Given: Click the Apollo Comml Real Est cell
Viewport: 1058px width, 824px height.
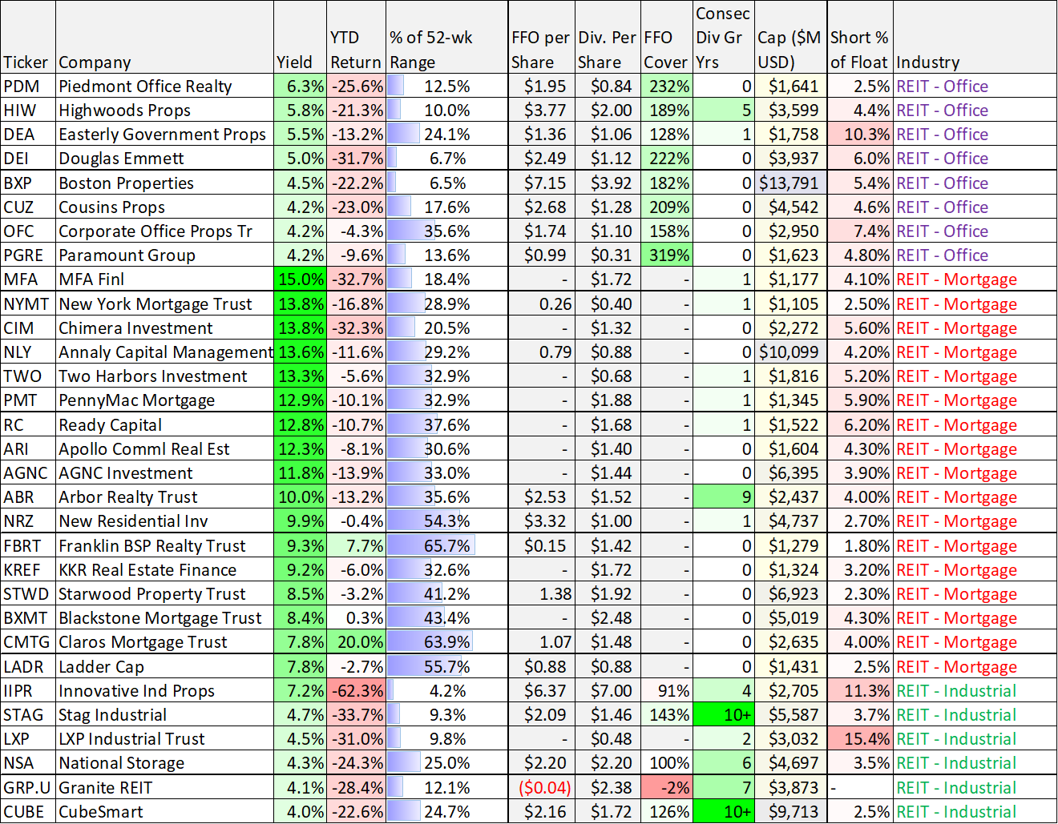Looking at the screenshot, I should [x=164, y=449].
